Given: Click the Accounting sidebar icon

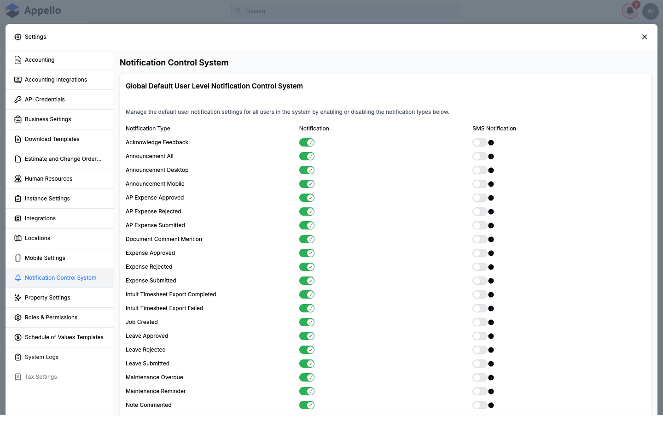Looking at the screenshot, I should click(x=18, y=60).
